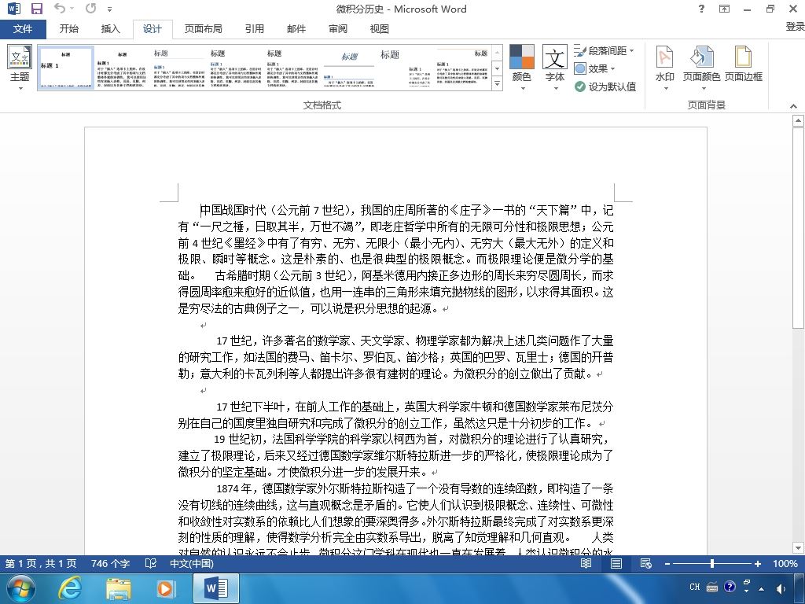Open Word Help question mark icon

pyautogui.click(x=701, y=9)
